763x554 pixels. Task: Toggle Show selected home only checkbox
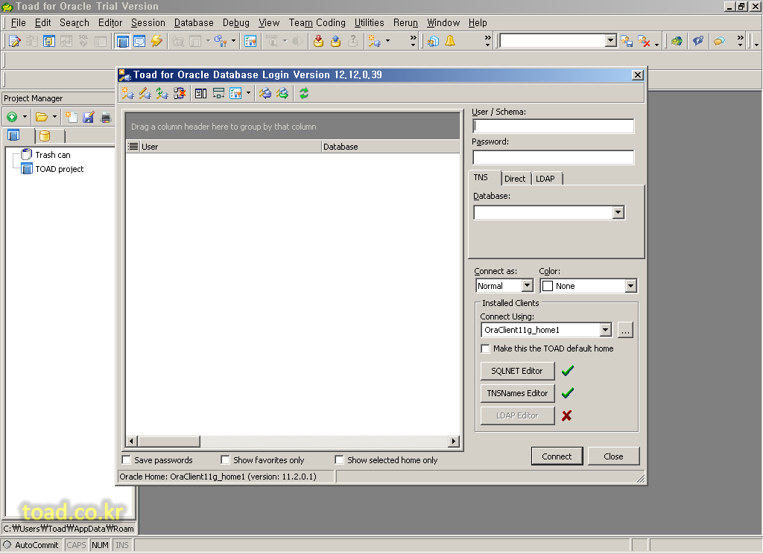[x=339, y=459]
